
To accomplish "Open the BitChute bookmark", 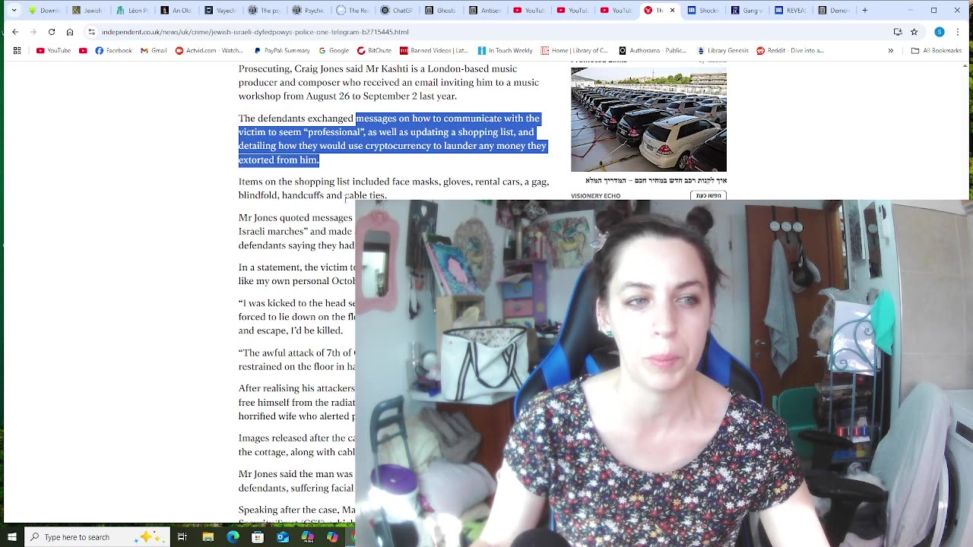I will point(374,51).
